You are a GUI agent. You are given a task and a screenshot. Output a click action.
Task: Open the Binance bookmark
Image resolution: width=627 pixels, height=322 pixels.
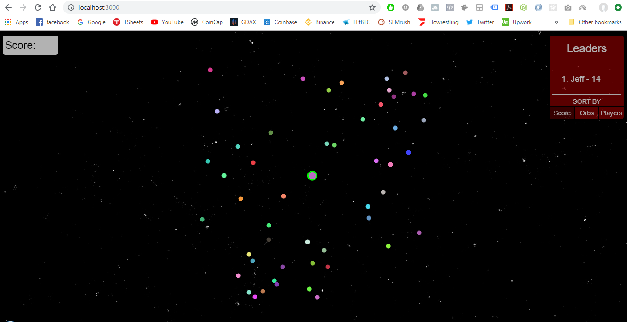(319, 22)
